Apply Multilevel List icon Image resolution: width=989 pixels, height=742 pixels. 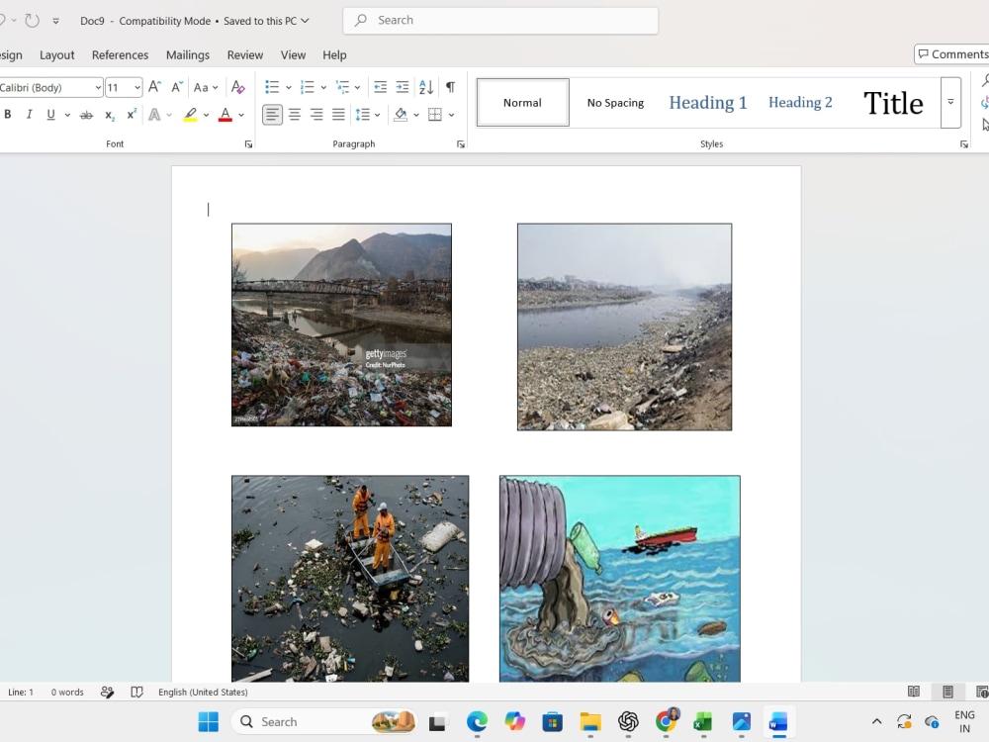click(x=342, y=87)
